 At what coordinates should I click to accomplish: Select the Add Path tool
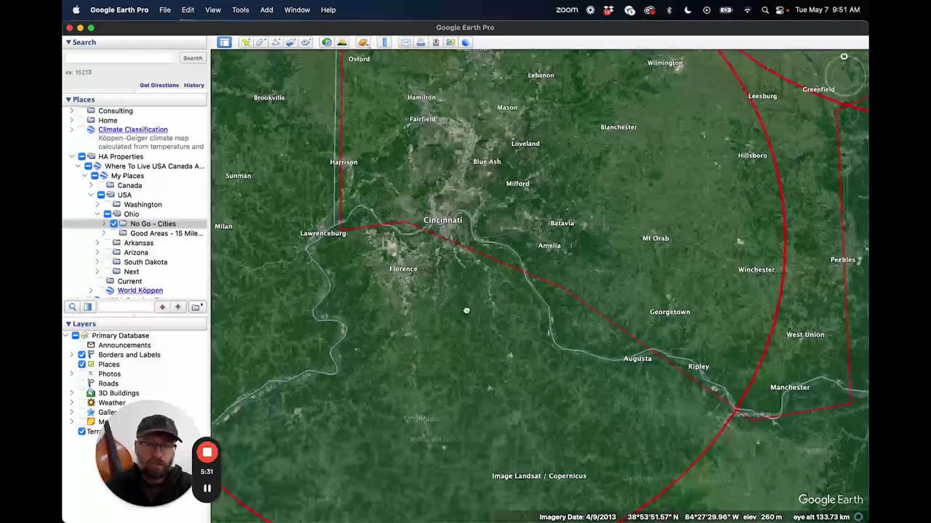(276, 42)
